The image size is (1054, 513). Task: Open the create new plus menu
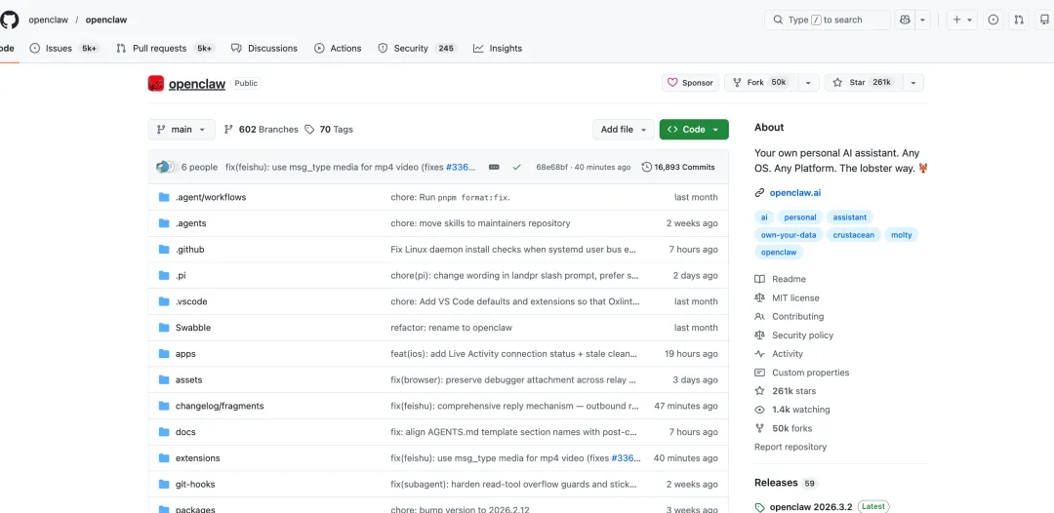coord(962,20)
